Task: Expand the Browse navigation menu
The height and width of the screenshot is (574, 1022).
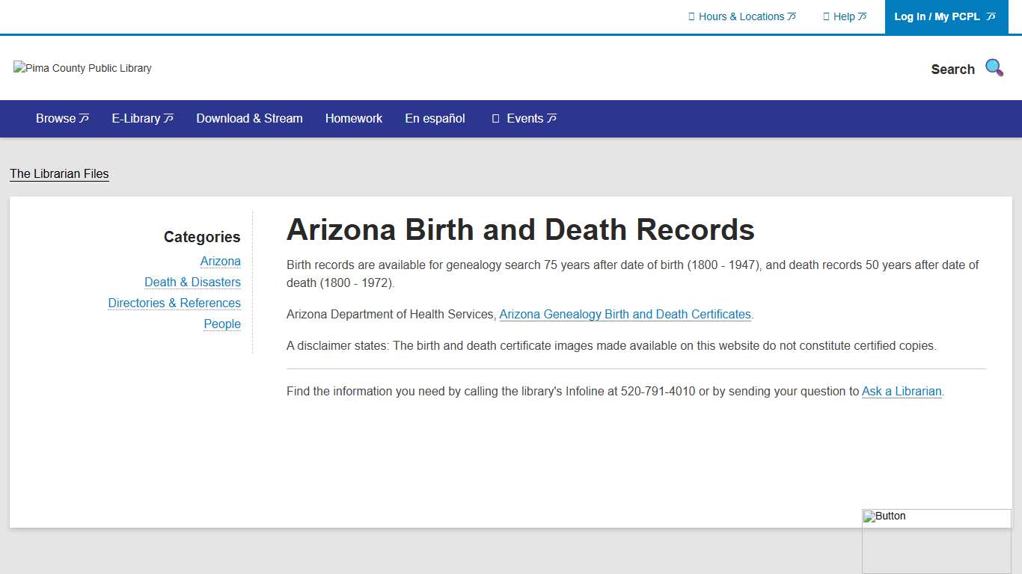Action: pyautogui.click(x=55, y=118)
